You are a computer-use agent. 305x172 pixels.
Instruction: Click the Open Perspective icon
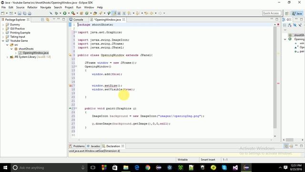click(287, 13)
